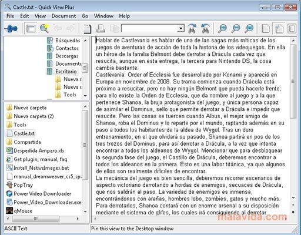Click the print icon in toolbar

click(x=101, y=29)
